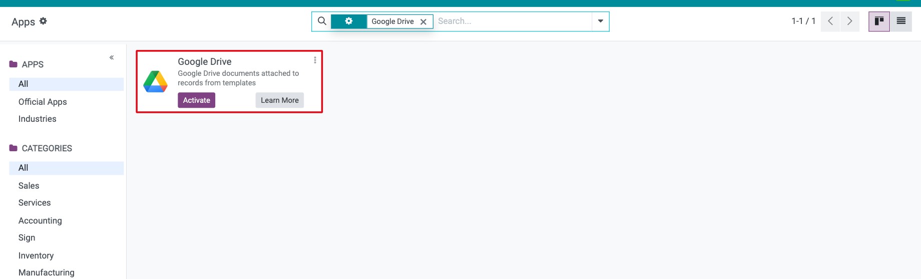Click the Google Drive app logo
Viewport: 921px width, 279px height.
(156, 81)
